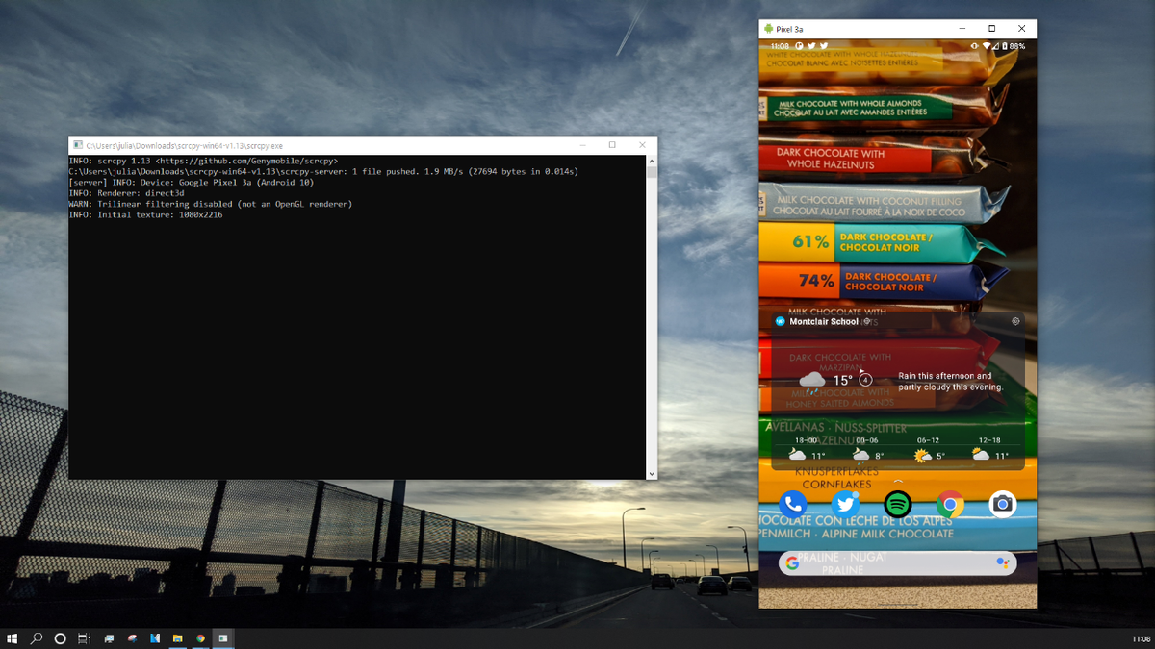Screen dimensions: 1155x649
Task: Open Task View in the taskbar
Action: click(x=84, y=637)
